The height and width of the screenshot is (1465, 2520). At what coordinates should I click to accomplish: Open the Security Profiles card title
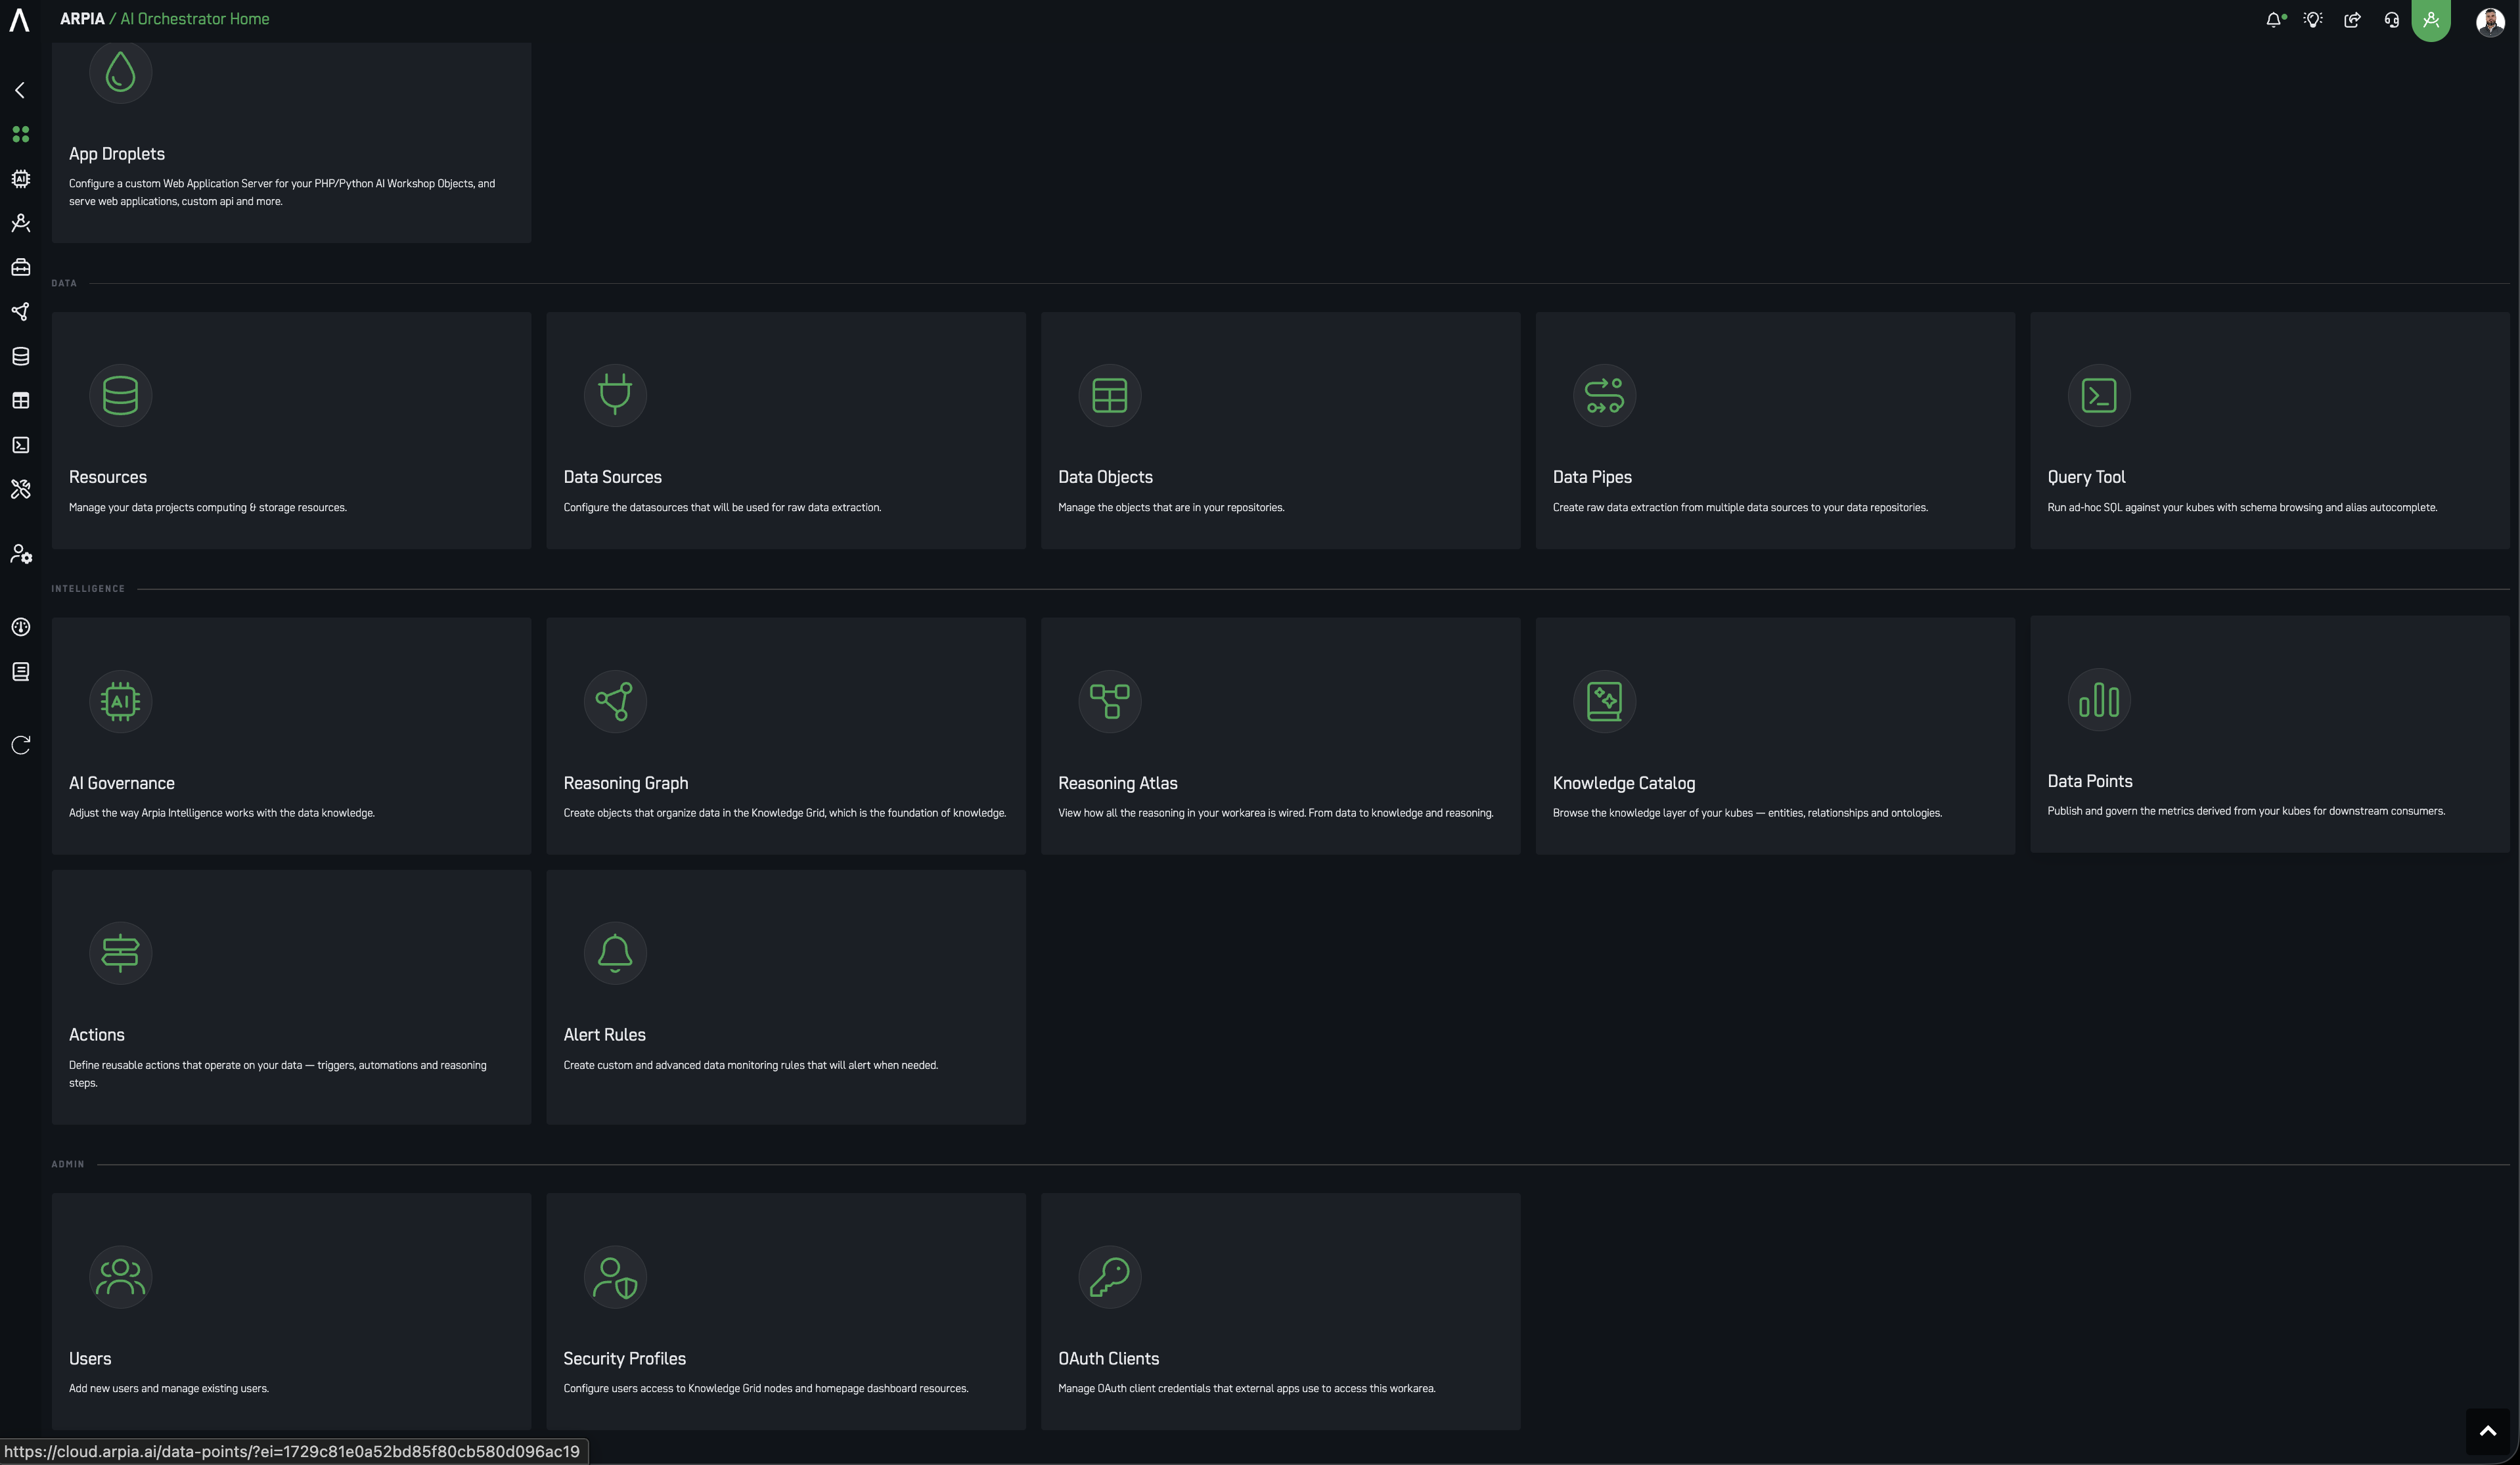click(x=624, y=1359)
